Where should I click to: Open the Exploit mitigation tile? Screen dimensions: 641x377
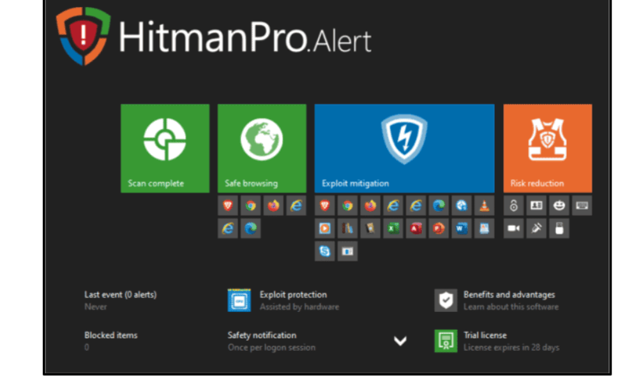point(404,148)
